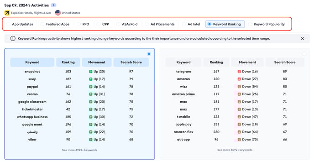
Task: Click the Sep 09, 2024's Activities heading
Action: (26, 5)
